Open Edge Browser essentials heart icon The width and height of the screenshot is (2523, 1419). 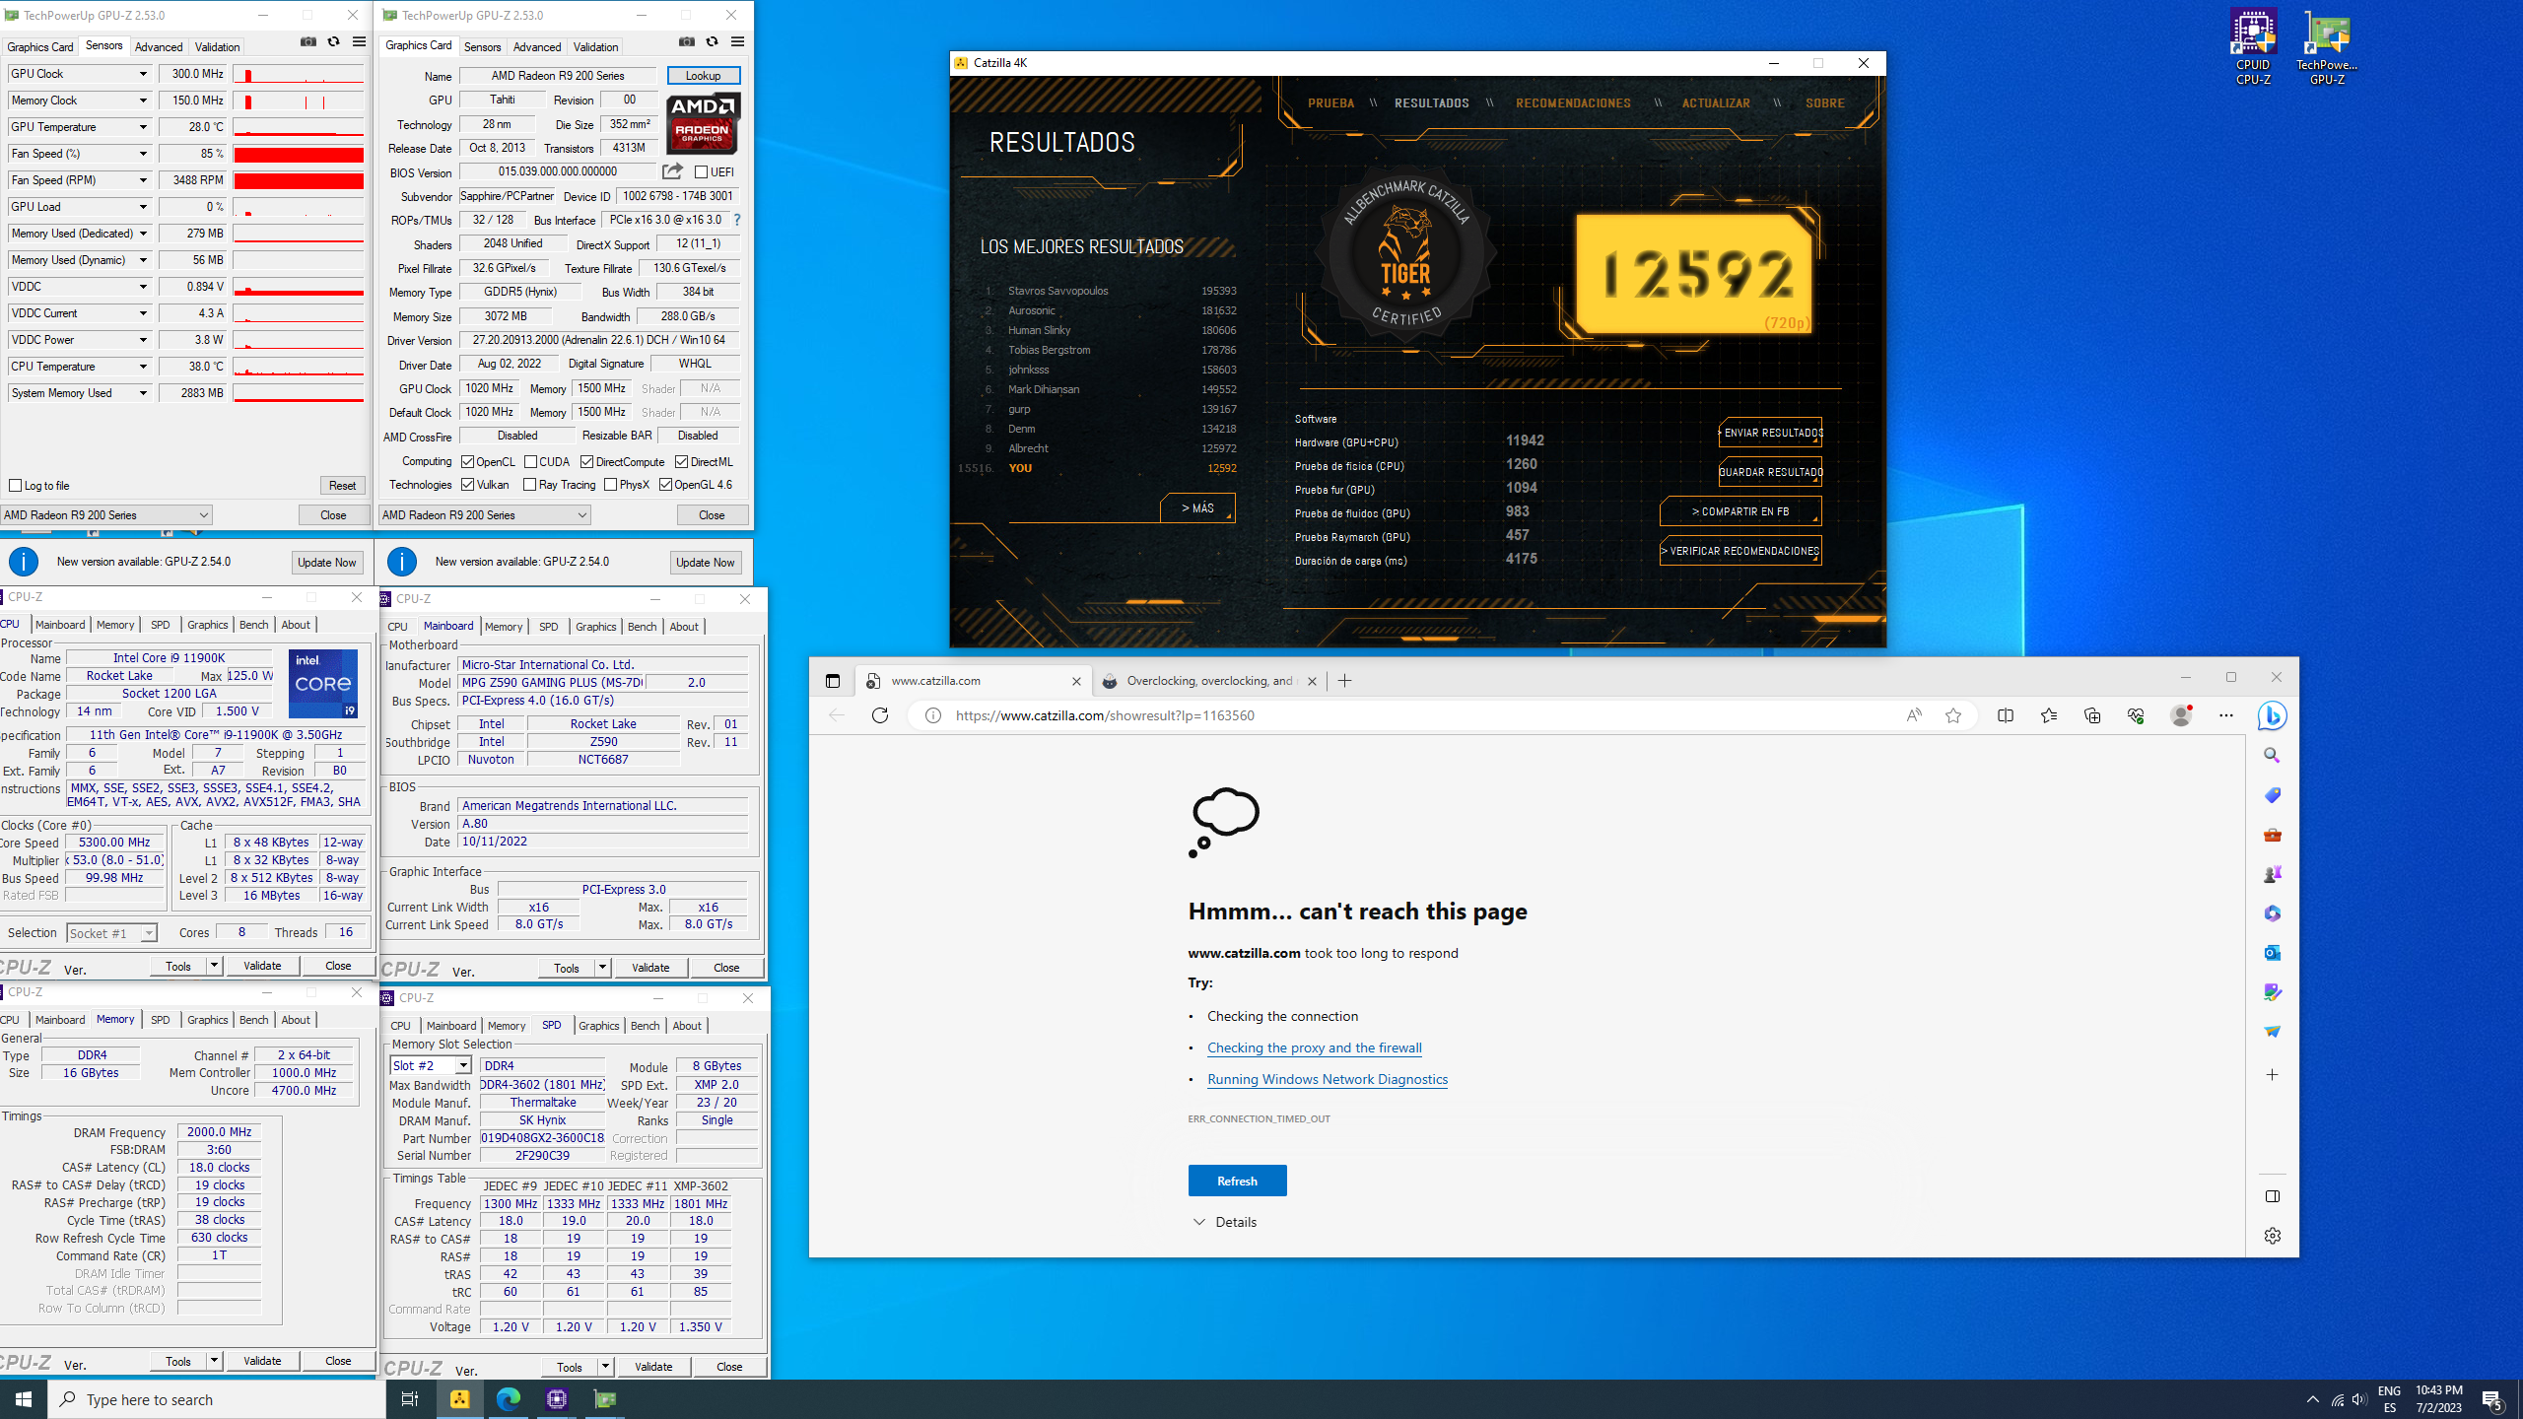pyautogui.click(x=2136, y=715)
